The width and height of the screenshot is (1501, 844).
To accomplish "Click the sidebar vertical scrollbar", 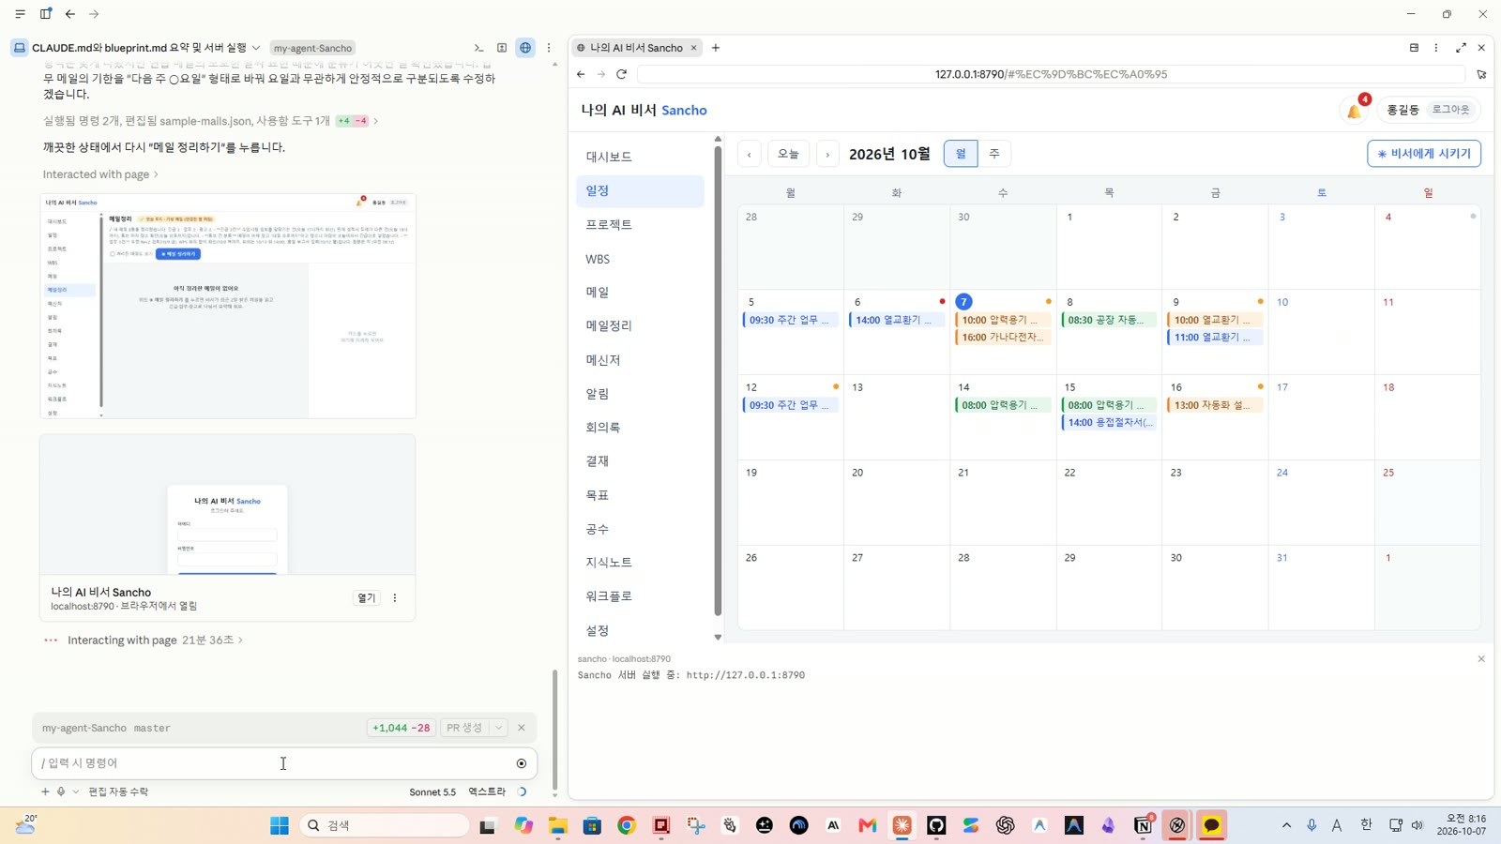I will pos(718,380).
